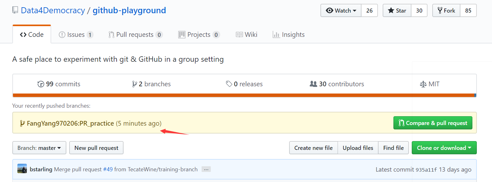Open the Clone or download dropdown
492x182 pixels.
[x=444, y=148]
